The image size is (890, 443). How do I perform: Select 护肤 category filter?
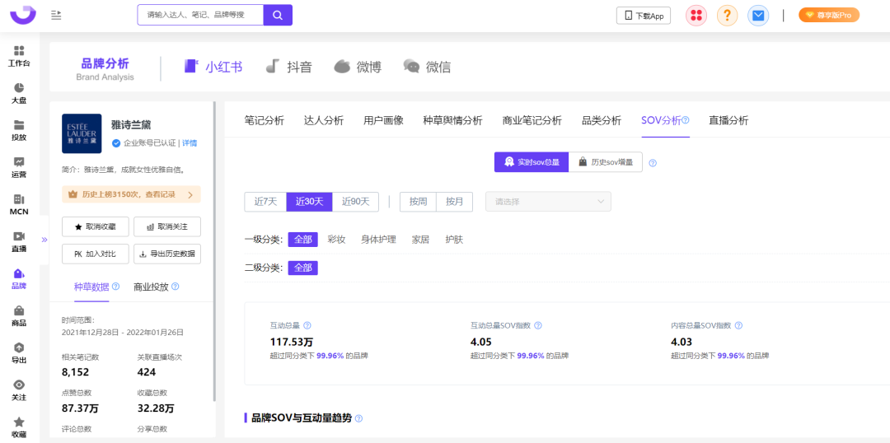click(454, 240)
